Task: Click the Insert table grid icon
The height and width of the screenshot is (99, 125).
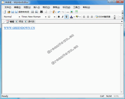Action: coord(76,12)
